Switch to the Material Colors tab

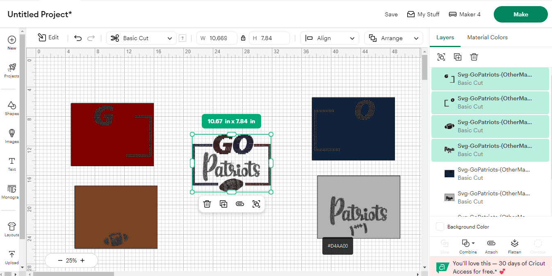487,38
